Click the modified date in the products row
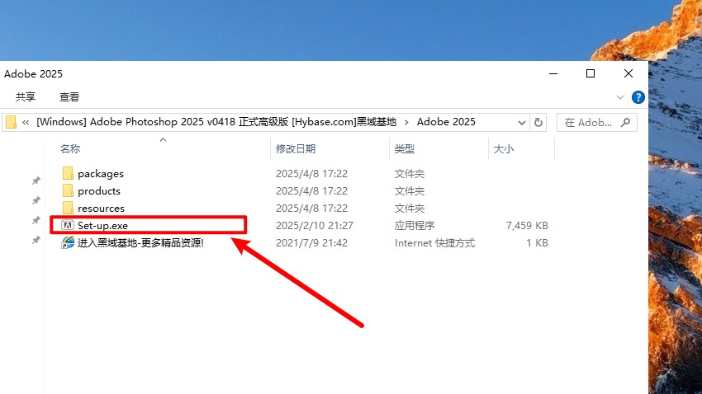This screenshot has width=702, height=394. (x=311, y=190)
